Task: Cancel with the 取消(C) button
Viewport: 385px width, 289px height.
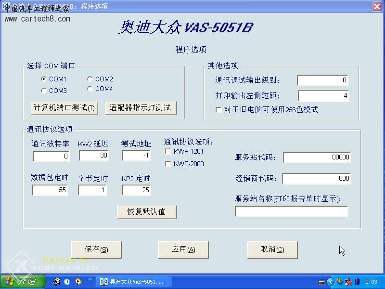Action: pyautogui.click(x=272, y=250)
